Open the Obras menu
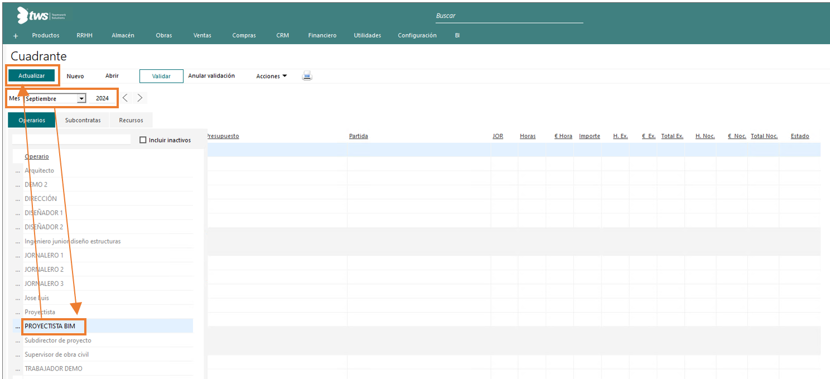The height and width of the screenshot is (379, 830). point(164,35)
